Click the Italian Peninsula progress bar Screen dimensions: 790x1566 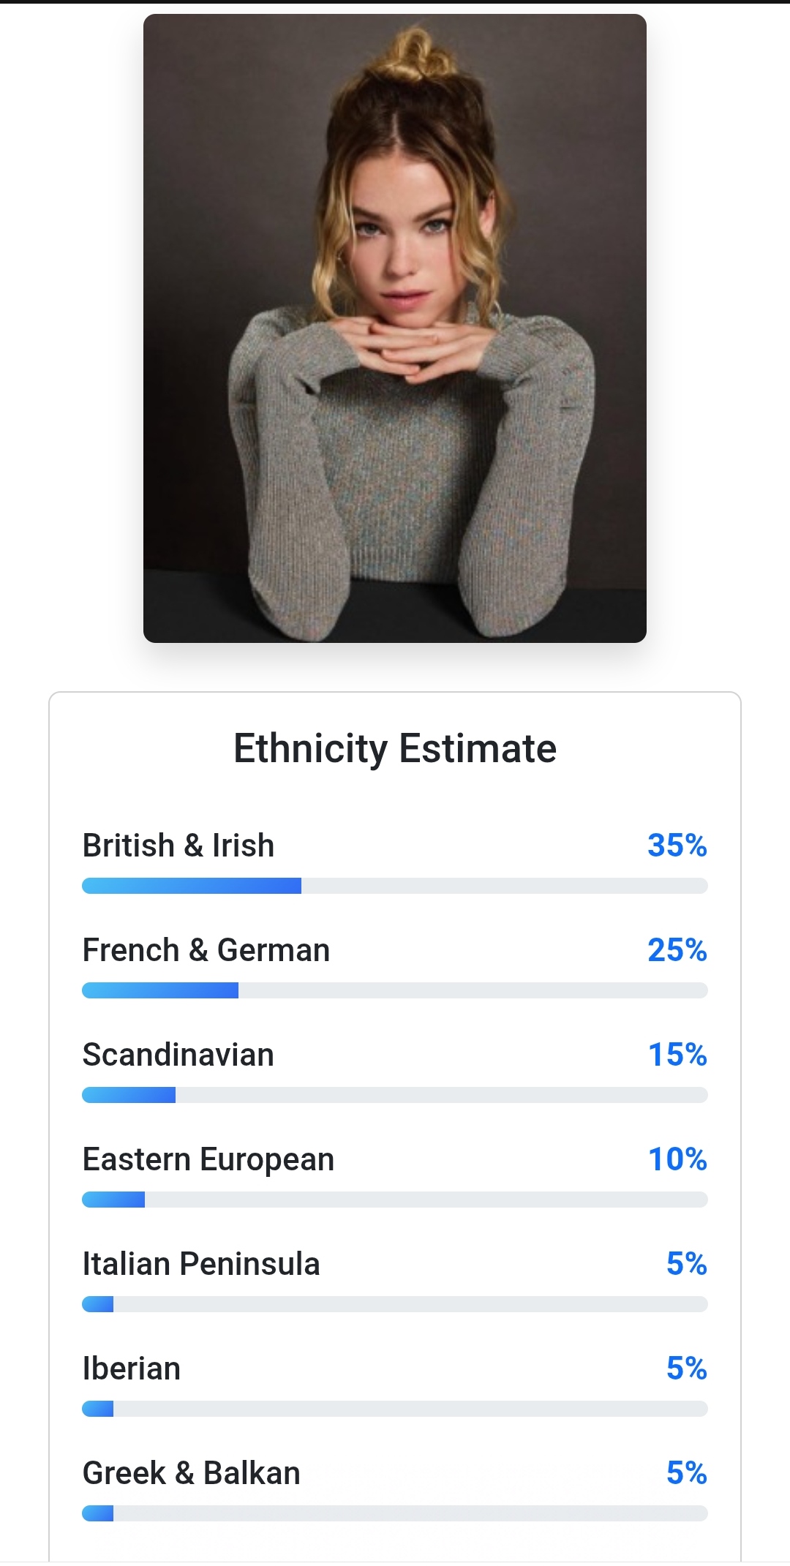click(395, 1304)
